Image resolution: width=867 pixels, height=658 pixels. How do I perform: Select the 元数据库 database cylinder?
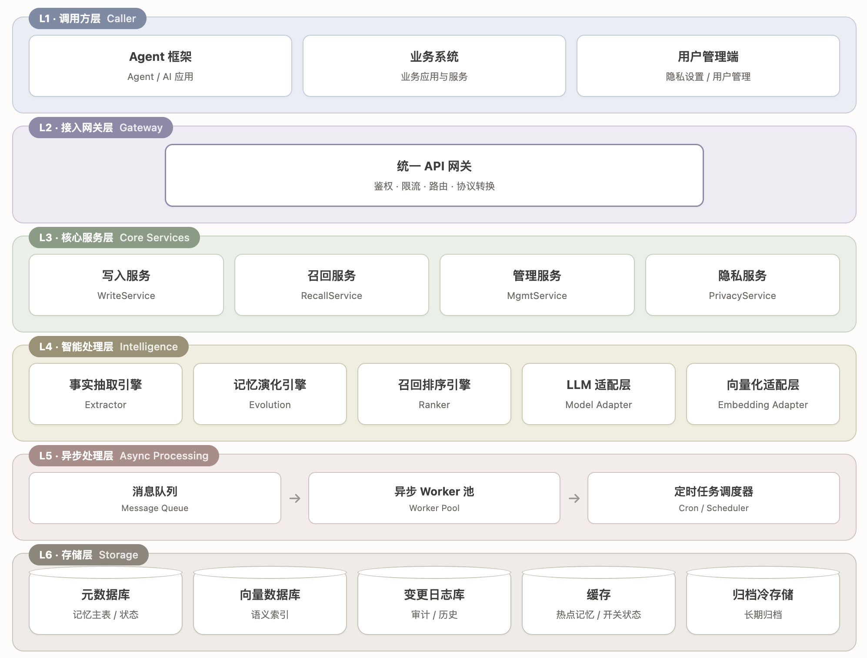(x=106, y=601)
